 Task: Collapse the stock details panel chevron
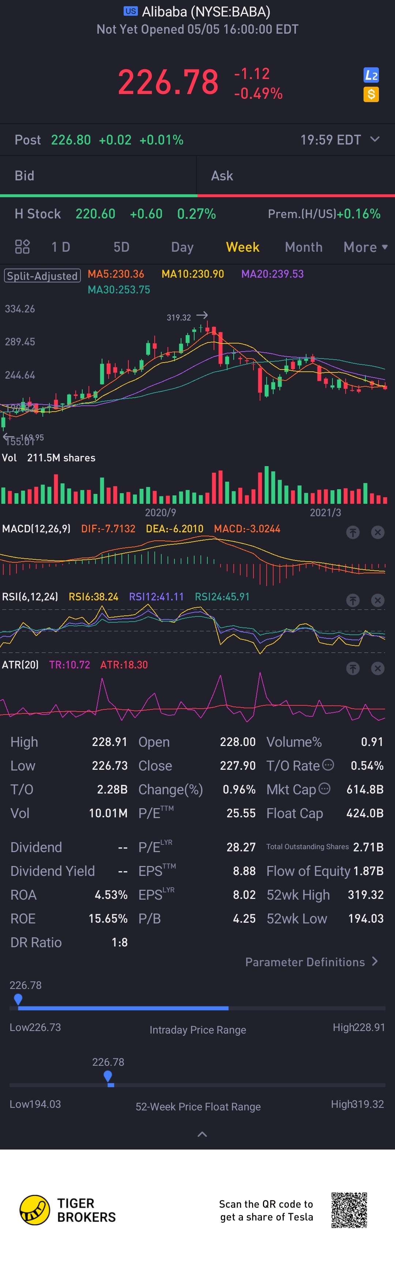pos(202,1134)
